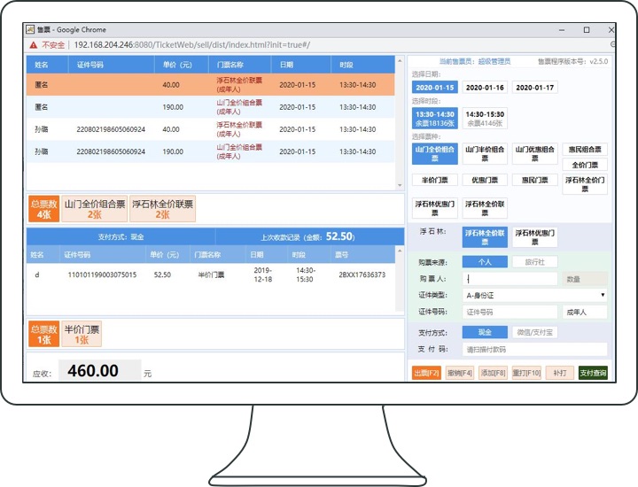Select 山门半价组合票 ticket type
The width and height of the screenshot is (638, 487).
[486, 153]
